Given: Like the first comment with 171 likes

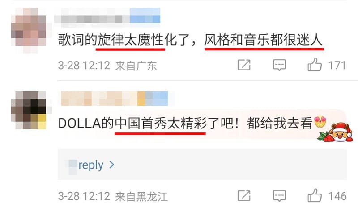Looking at the screenshot, I should pyautogui.click(x=315, y=65).
